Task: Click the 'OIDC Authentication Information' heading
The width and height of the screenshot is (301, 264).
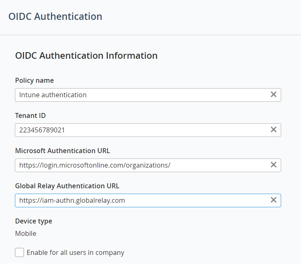Action: 86,55
